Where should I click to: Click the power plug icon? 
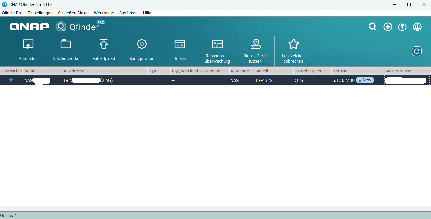click(402, 27)
